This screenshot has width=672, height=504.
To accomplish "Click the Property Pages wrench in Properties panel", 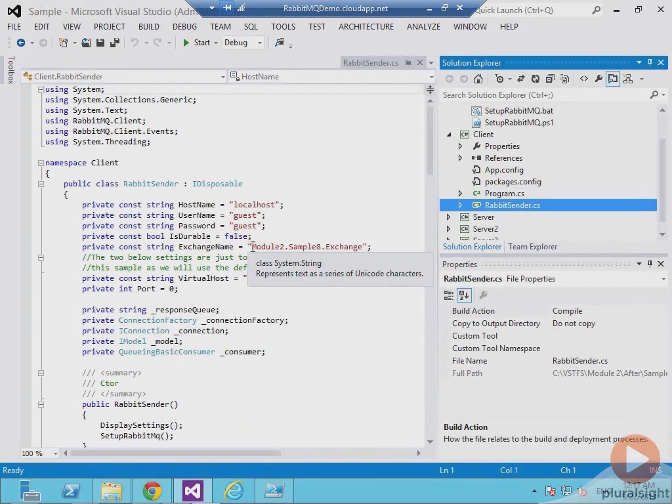I will click(483, 295).
